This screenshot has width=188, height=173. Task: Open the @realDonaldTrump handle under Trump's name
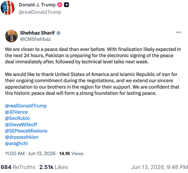coord(40,12)
